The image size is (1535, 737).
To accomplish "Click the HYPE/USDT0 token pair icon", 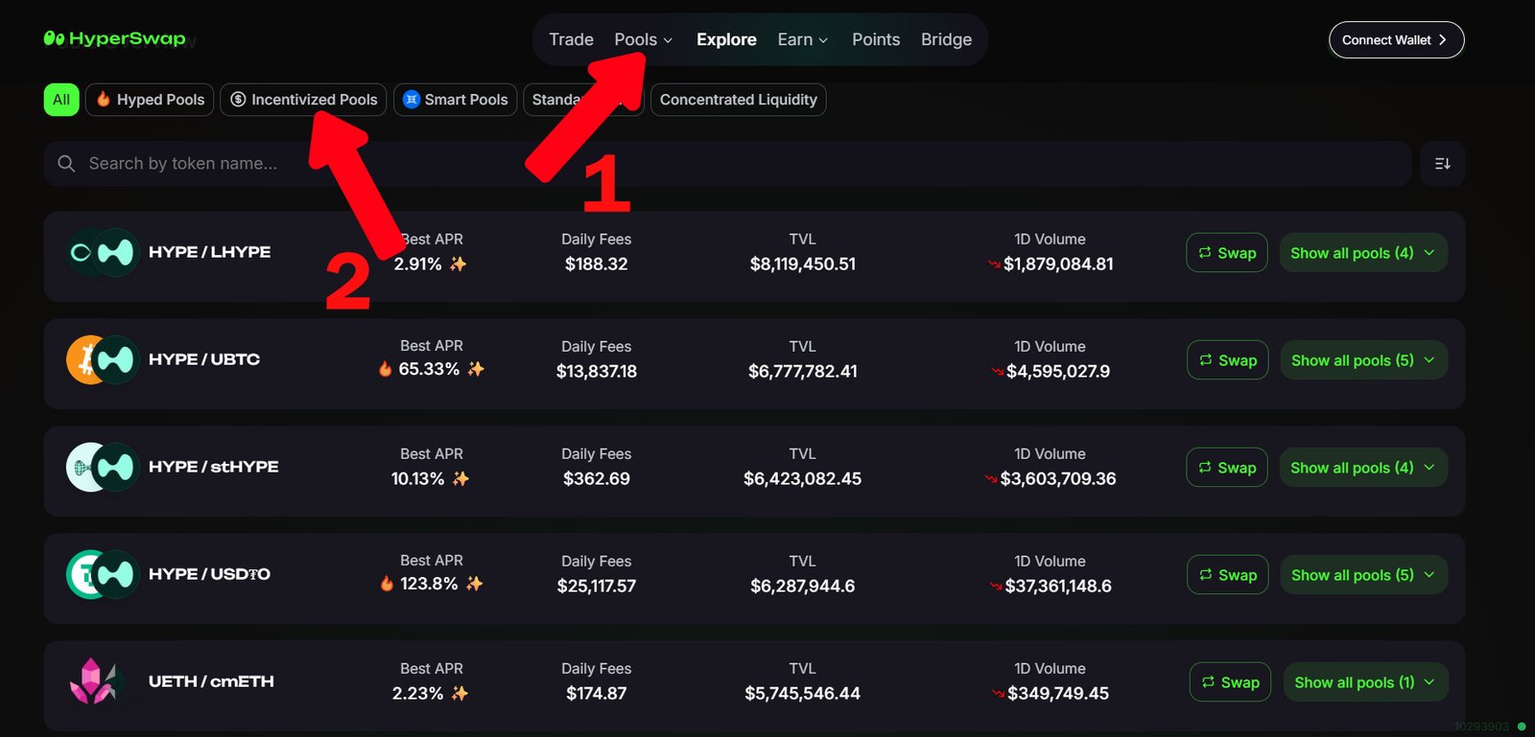I will 101,574.
